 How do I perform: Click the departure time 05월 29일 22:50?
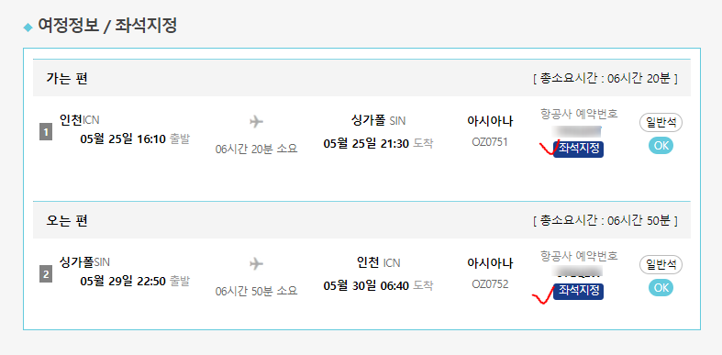point(123,281)
